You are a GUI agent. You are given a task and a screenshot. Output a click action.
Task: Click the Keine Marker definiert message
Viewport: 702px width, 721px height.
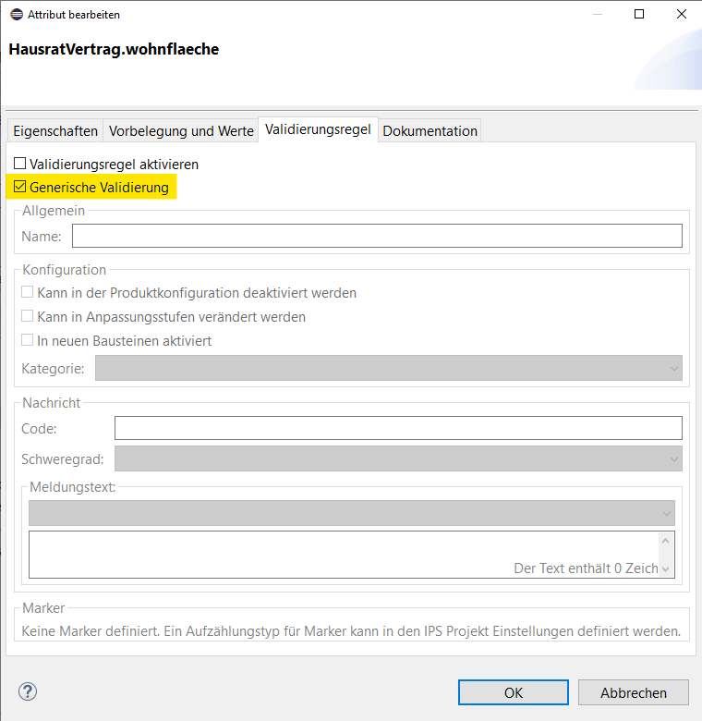coord(351,630)
